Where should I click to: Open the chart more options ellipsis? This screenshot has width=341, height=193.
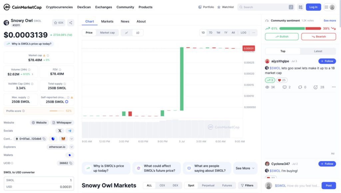[x=253, y=33]
